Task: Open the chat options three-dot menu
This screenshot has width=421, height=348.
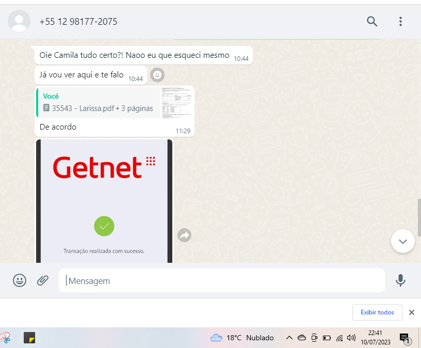Action: point(400,21)
